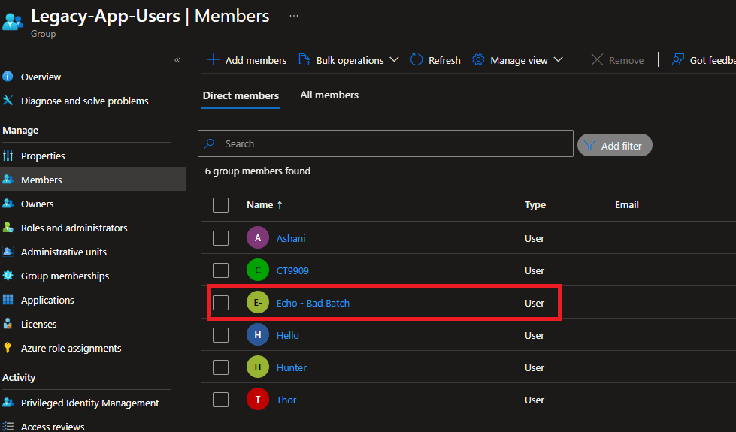Open Diagnose and solve problems wrench icon

coord(8,101)
